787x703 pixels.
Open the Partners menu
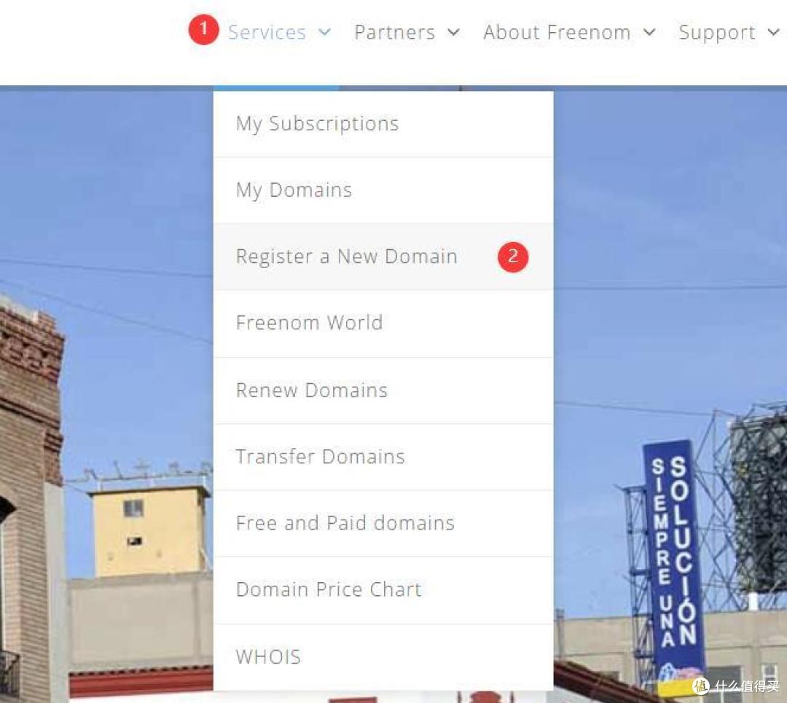[x=394, y=33]
